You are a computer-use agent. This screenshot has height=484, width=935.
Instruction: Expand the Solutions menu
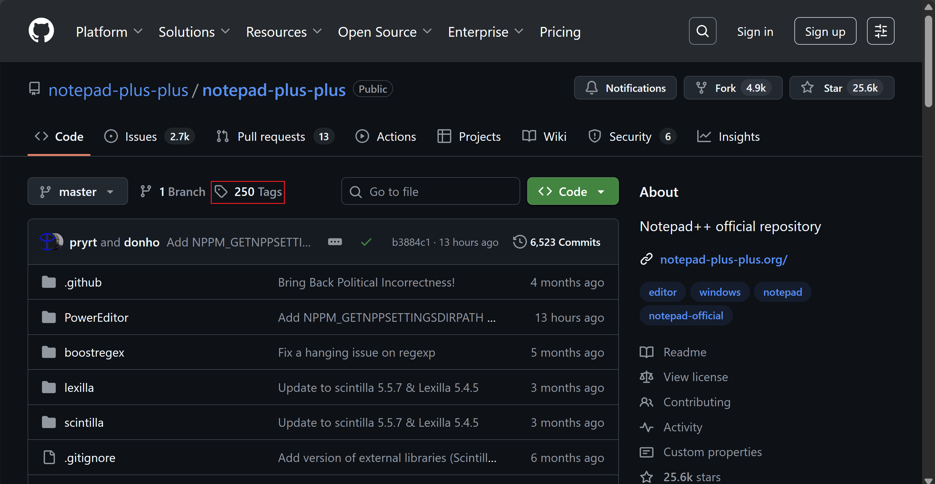(x=194, y=32)
